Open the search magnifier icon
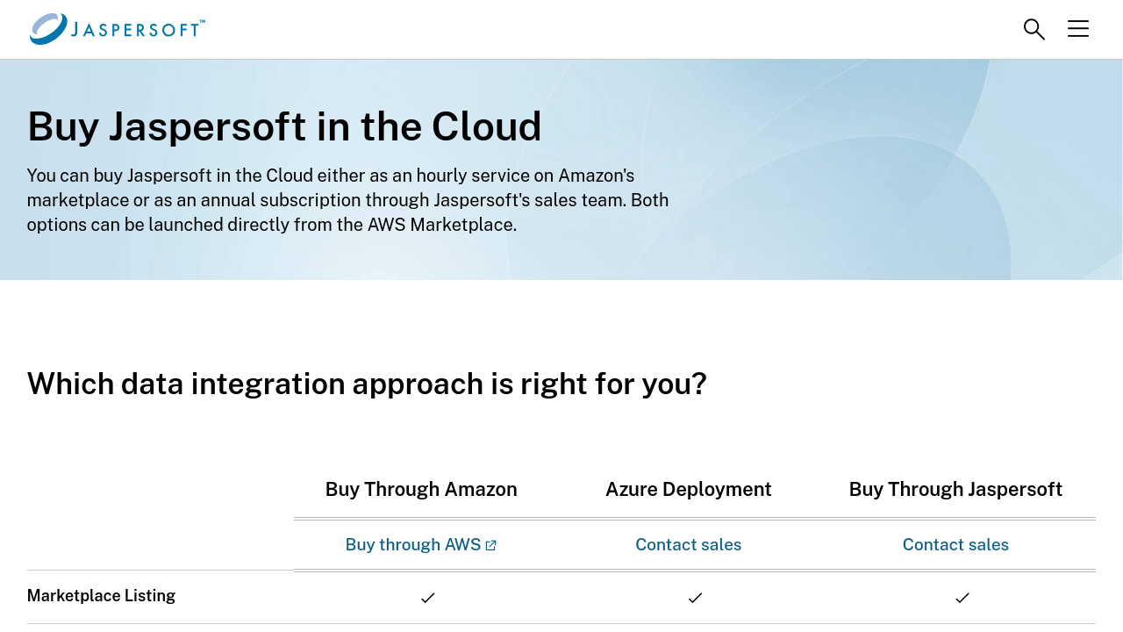 1034,29
